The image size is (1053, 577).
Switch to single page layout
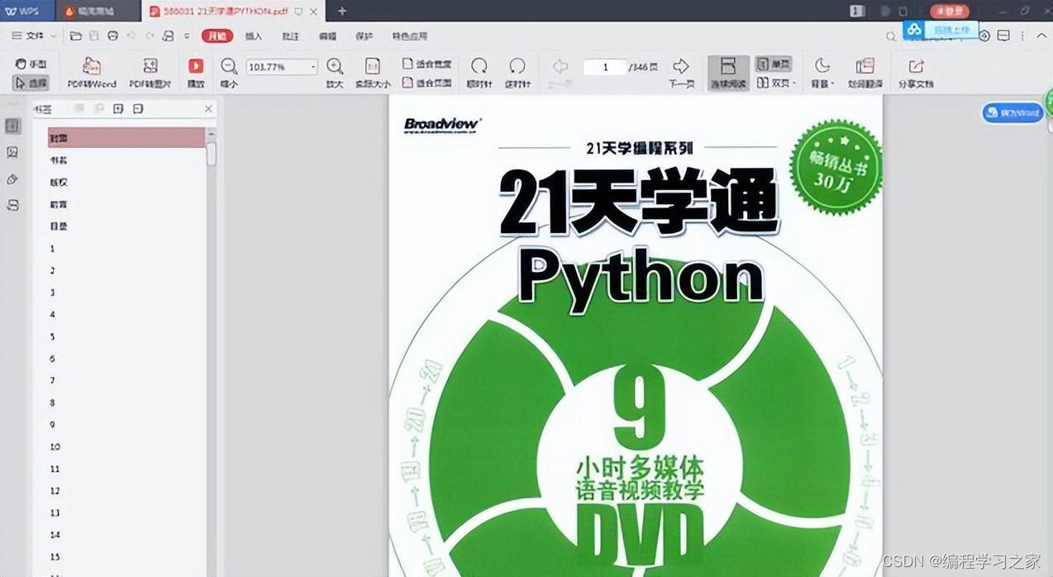pyautogui.click(x=773, y=64)
